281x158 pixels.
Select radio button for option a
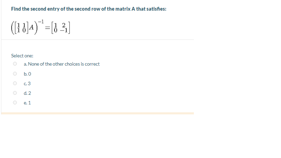(15, 64)
